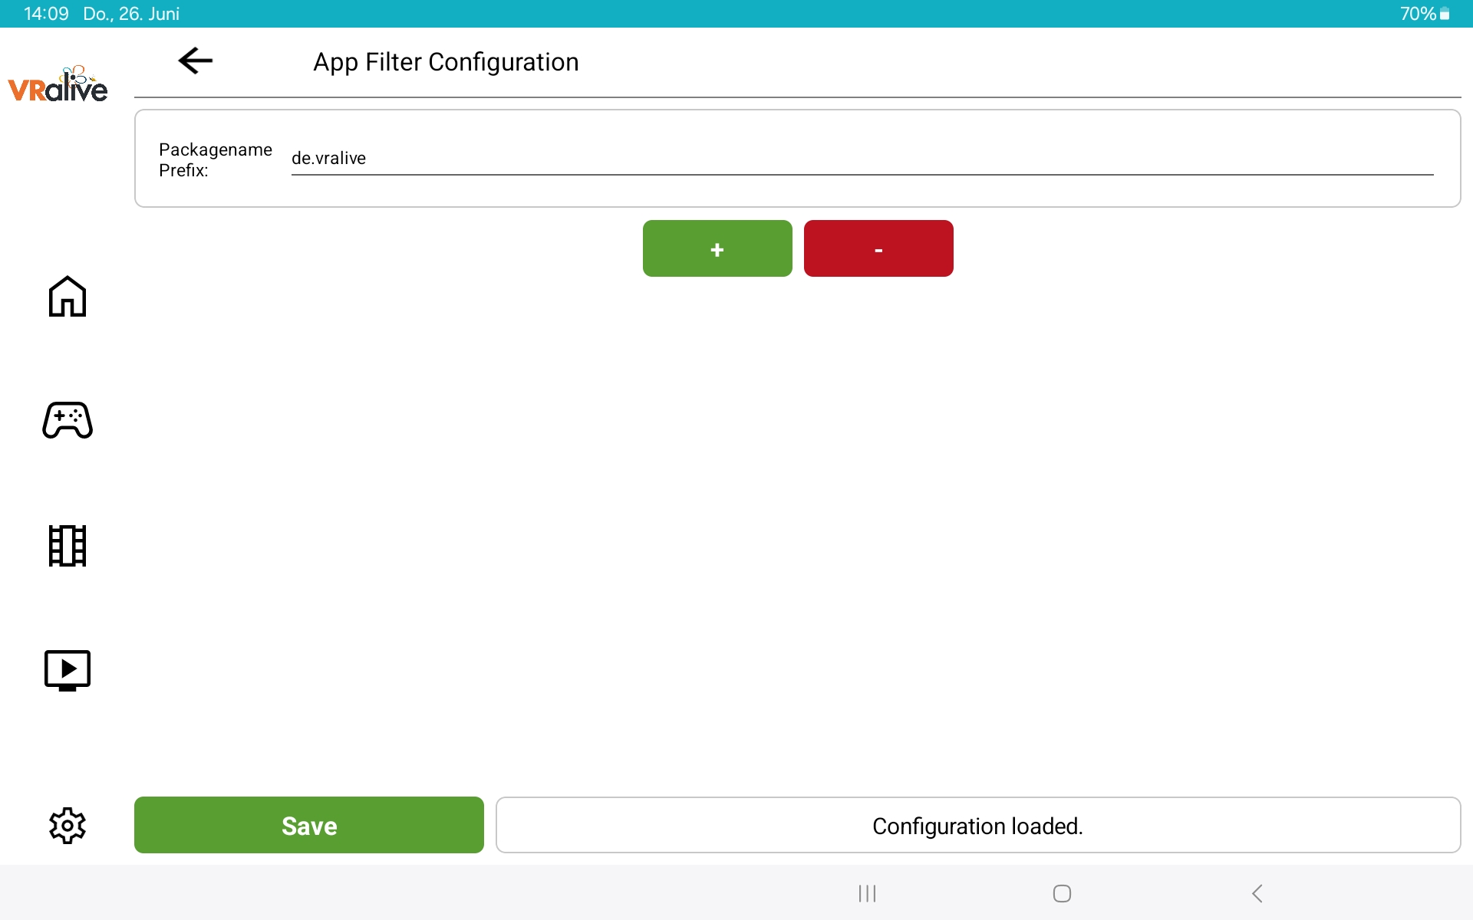Tap Android back navigation chevron
Image resolution: width=1473 pixels, height=920 pixels.
tap(1257, 893)
